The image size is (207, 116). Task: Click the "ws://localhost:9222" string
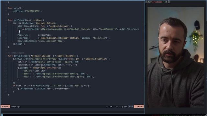(51, 41)
